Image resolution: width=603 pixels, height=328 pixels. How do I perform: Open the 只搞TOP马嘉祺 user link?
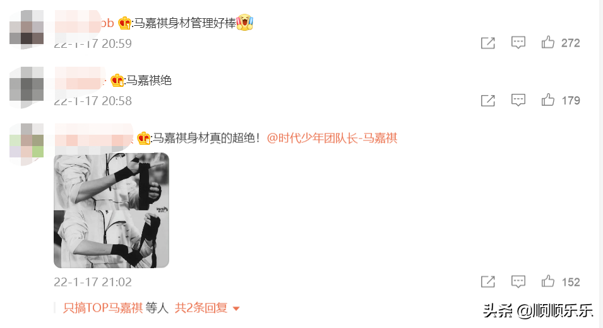(x=103, y=308)
